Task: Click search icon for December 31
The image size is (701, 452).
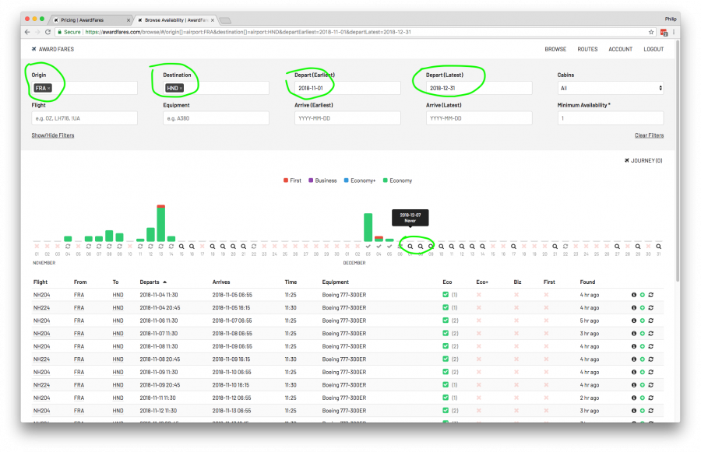Action: click(658, 247)
